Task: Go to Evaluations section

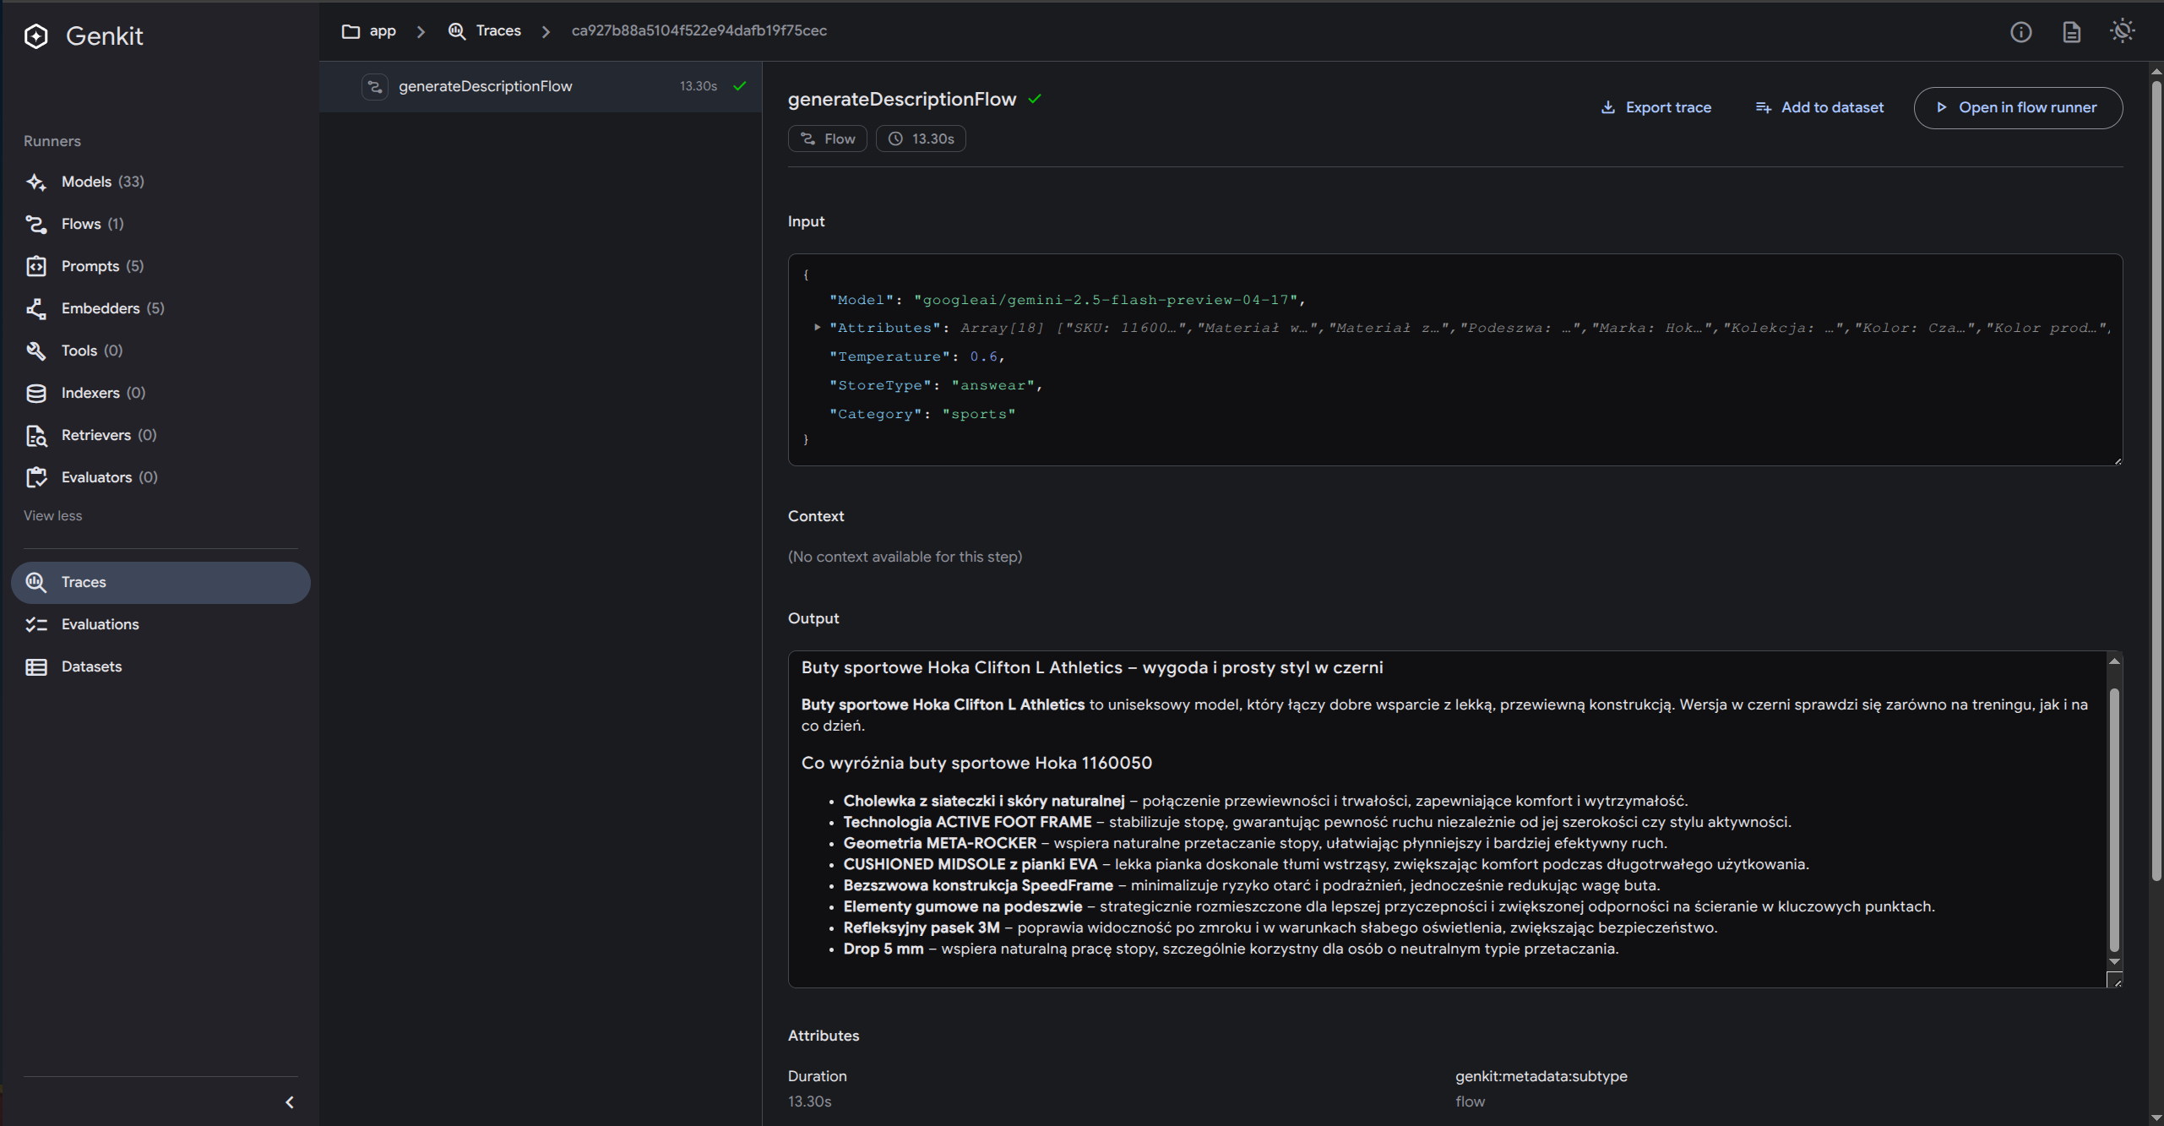Action: coord(100,624)
